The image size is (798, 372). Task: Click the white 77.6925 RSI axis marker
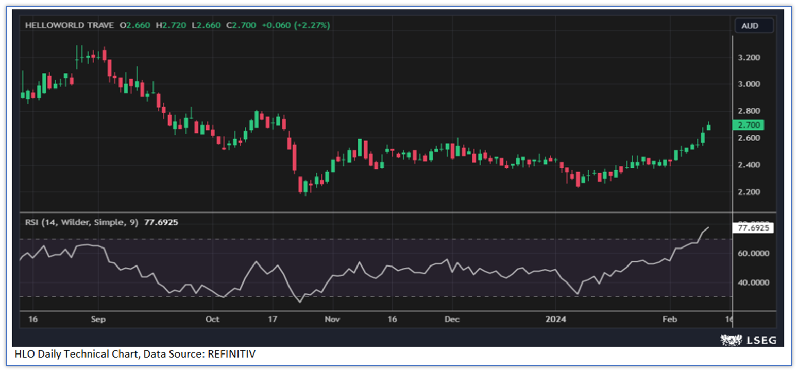(x=752, y=227)
